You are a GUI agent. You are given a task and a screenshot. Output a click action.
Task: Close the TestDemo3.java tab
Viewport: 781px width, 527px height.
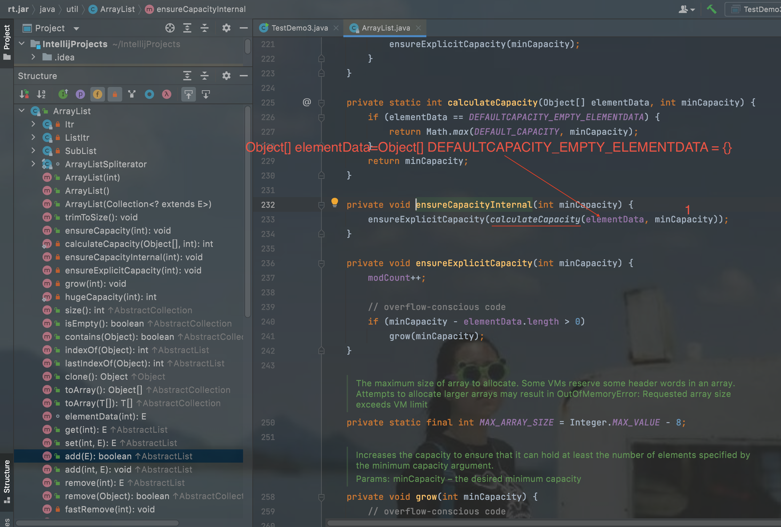click(x=336, y=28)
